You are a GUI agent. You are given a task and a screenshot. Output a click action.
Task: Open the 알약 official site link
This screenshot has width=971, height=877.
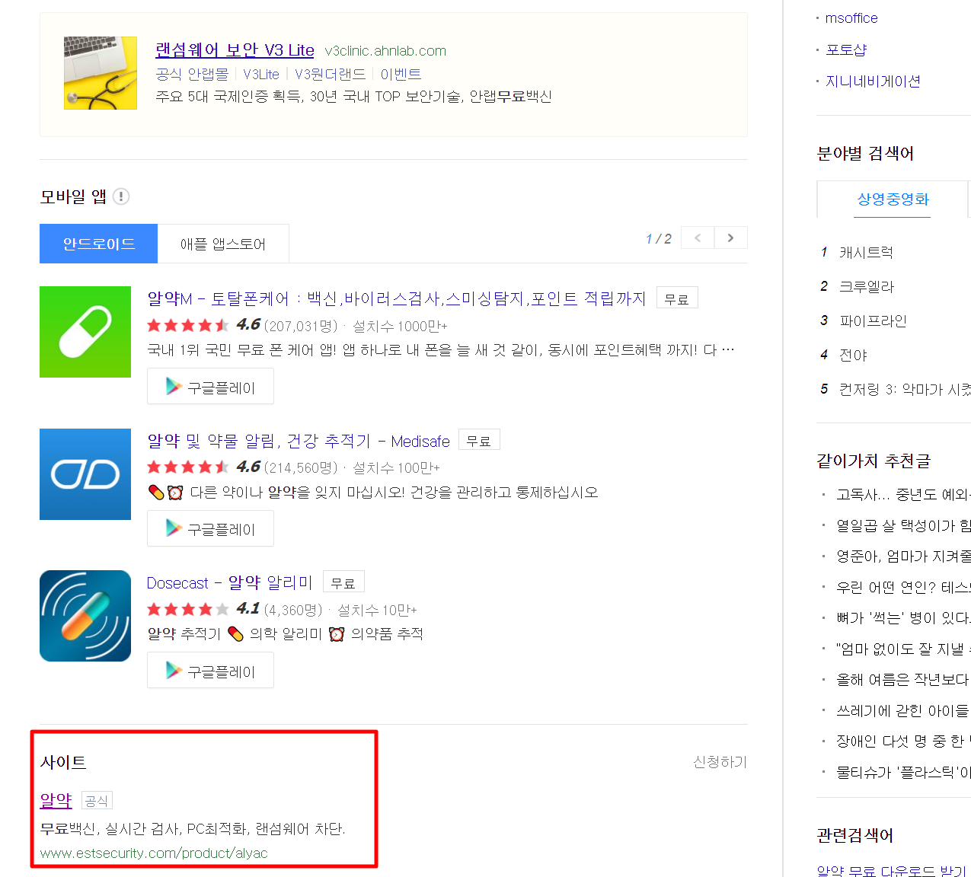click(x=56, y=800)
